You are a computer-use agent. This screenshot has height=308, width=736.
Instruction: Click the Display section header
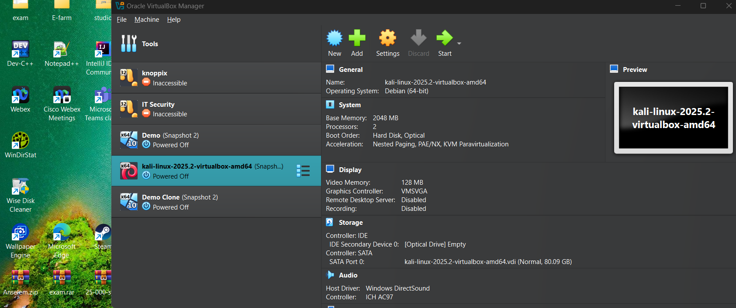click(350, 170)
